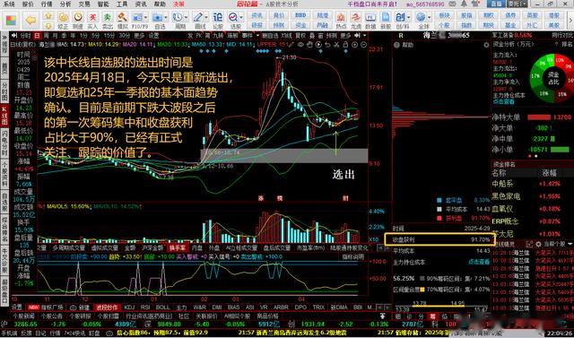The height and width of the screenshot is (338, 574).
Task: Open the 分析 menu
Action: click(x=65, y=4)
